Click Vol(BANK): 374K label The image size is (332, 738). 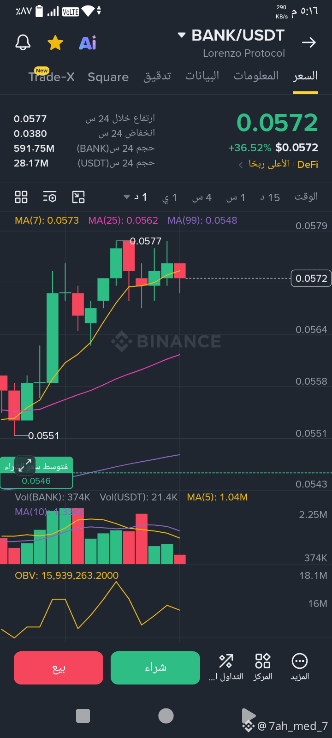53,497
